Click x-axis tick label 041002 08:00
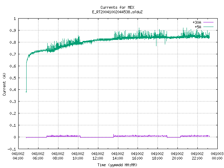The image size is (224, 168). pos(58,156)
